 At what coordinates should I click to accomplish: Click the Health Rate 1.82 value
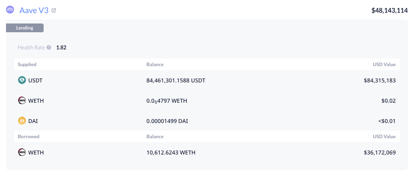61,47
